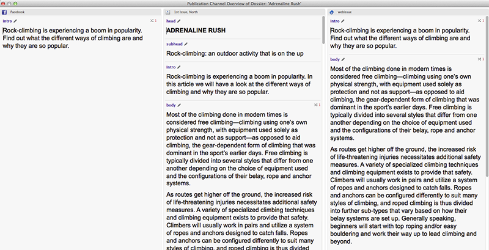Click the shared-component icon on the webissue body
The width and height of the screenshot is (489, 250).
point(480,59)
